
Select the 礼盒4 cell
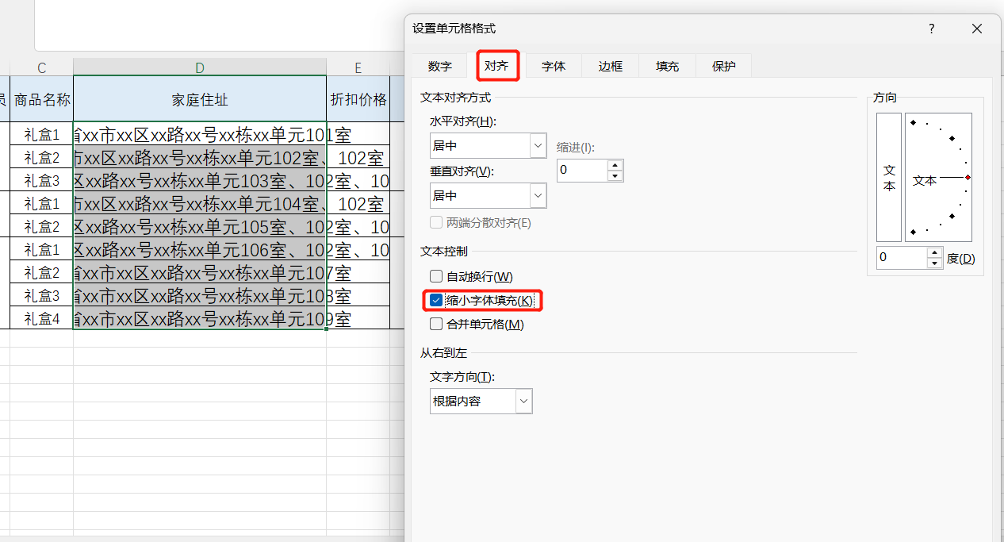point(41,319)
